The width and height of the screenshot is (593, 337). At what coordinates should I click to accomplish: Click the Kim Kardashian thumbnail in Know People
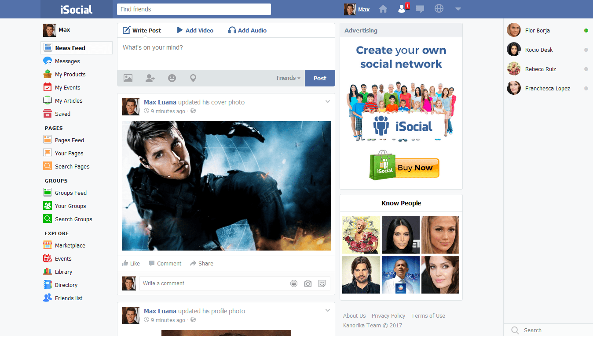(x=400, y=234)
